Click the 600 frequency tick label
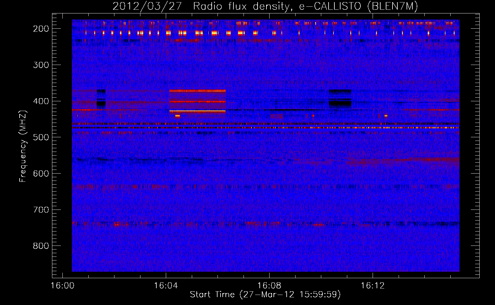This screenshot has height=305, width=495. pyautogui.click(x=41, y=174)
